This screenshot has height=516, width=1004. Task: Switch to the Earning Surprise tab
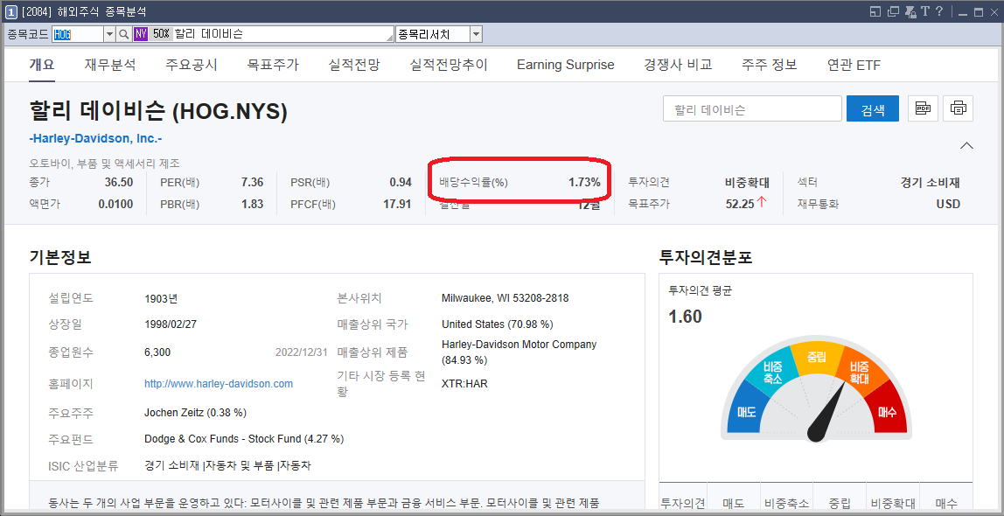(565, 65)
